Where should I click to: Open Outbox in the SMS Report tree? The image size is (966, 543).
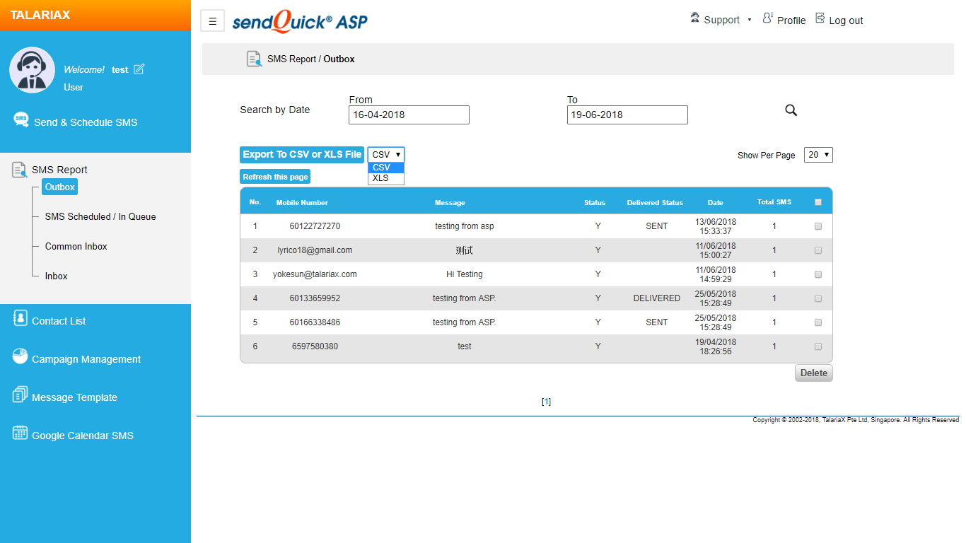click(x=59, y=187)
